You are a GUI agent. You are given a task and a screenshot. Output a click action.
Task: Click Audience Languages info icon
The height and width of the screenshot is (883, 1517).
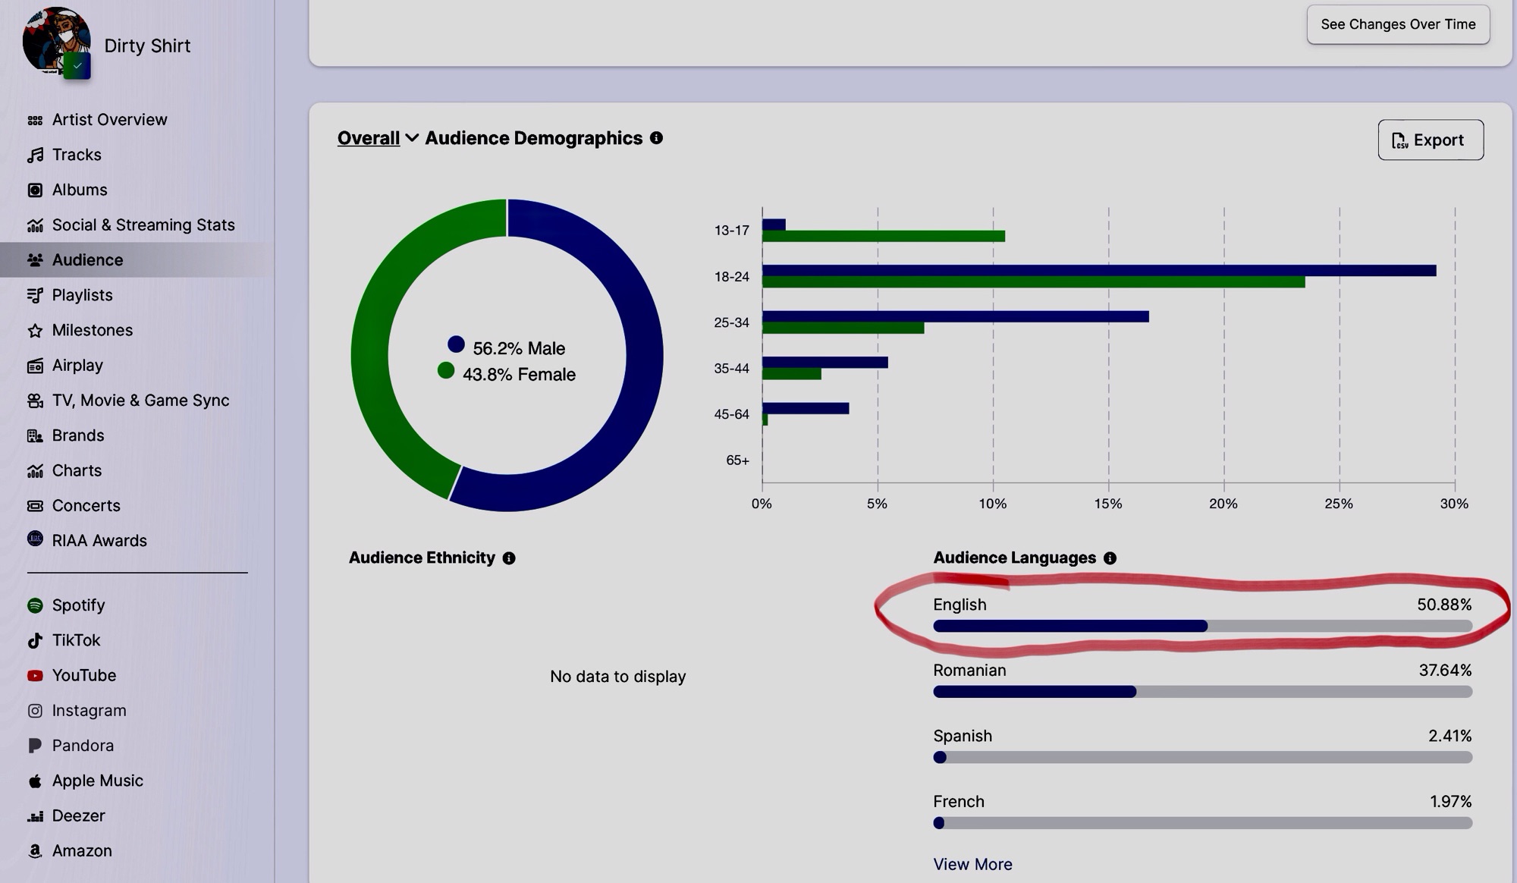pos(1110,558)
